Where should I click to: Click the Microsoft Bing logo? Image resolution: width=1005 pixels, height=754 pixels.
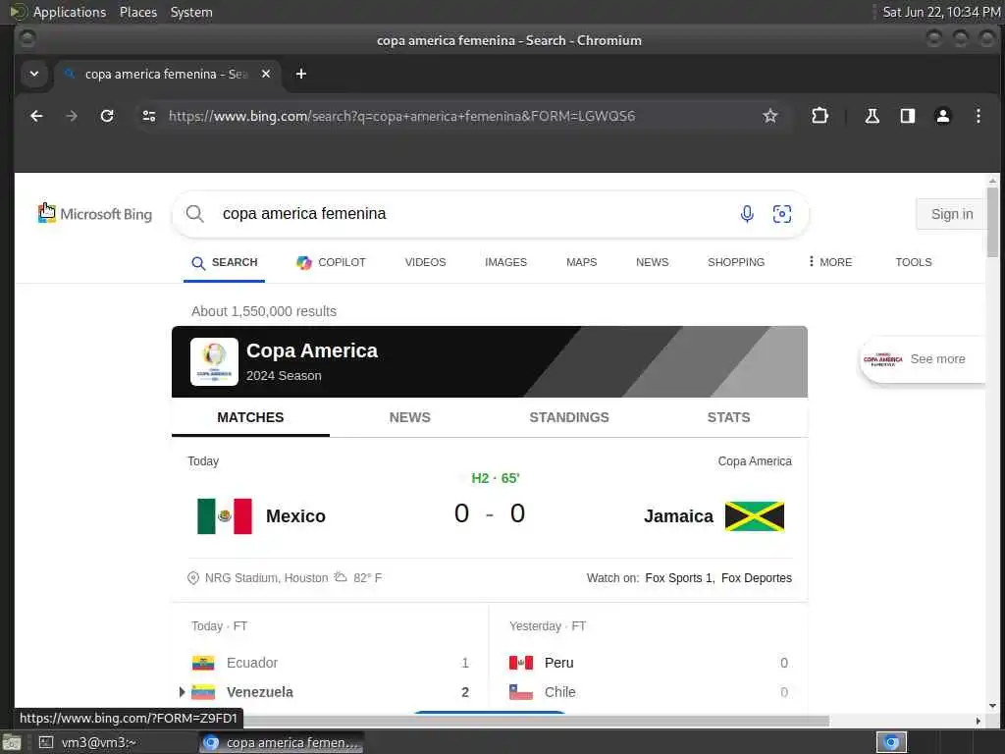[x=95, y=213]
